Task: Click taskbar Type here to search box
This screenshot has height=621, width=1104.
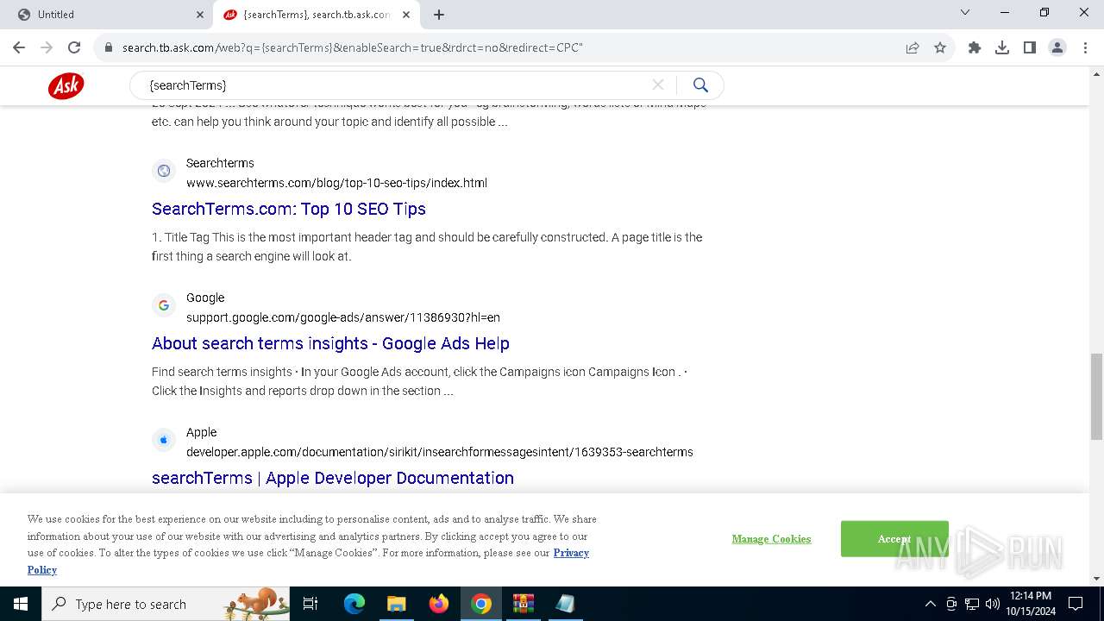Action: click(166, 604)
